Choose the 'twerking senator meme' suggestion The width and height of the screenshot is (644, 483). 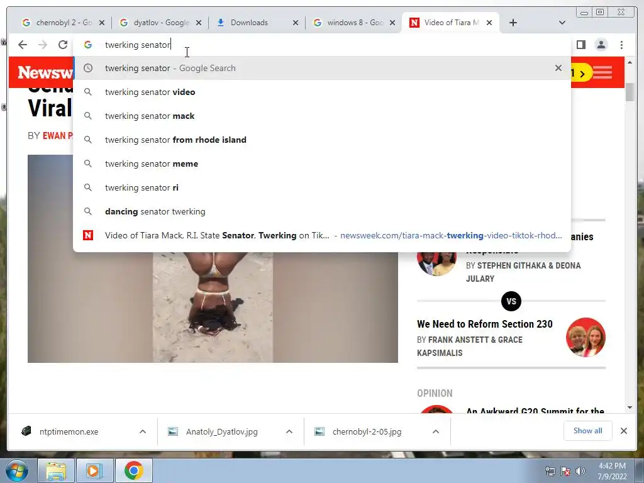click(x=322, y=164)
